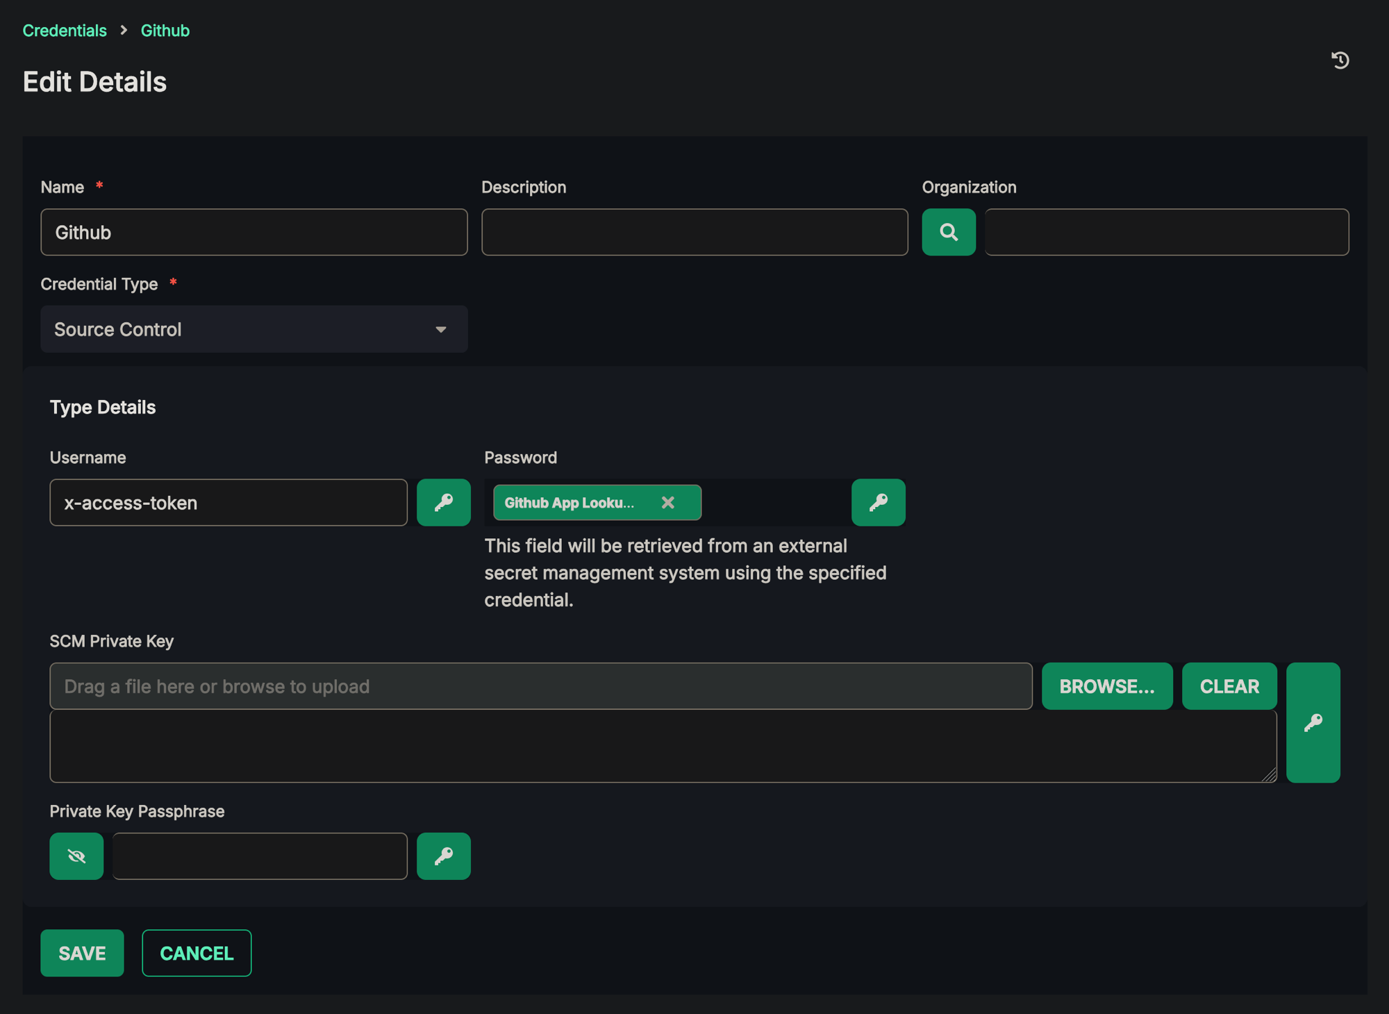Screen dimensions: 1389x1014
Task: Click the chevron between Credentials and Github
Action: pyautogui.click(x=124, y=30)
